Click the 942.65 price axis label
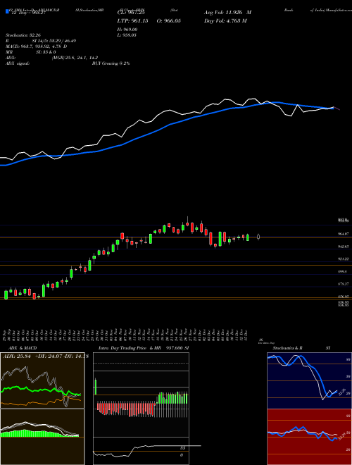The height and width of the screenshot is (465, 352). pos(344,247)
